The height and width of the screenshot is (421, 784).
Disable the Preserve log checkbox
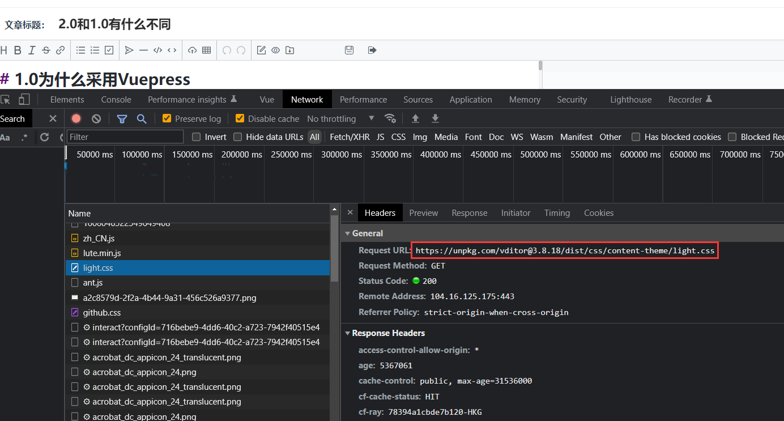coord(167,118)
